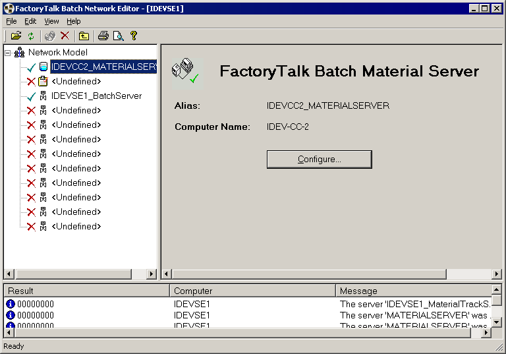Click results list scroll up arrow
Screen dimensions: 506x354
point(496,289)
